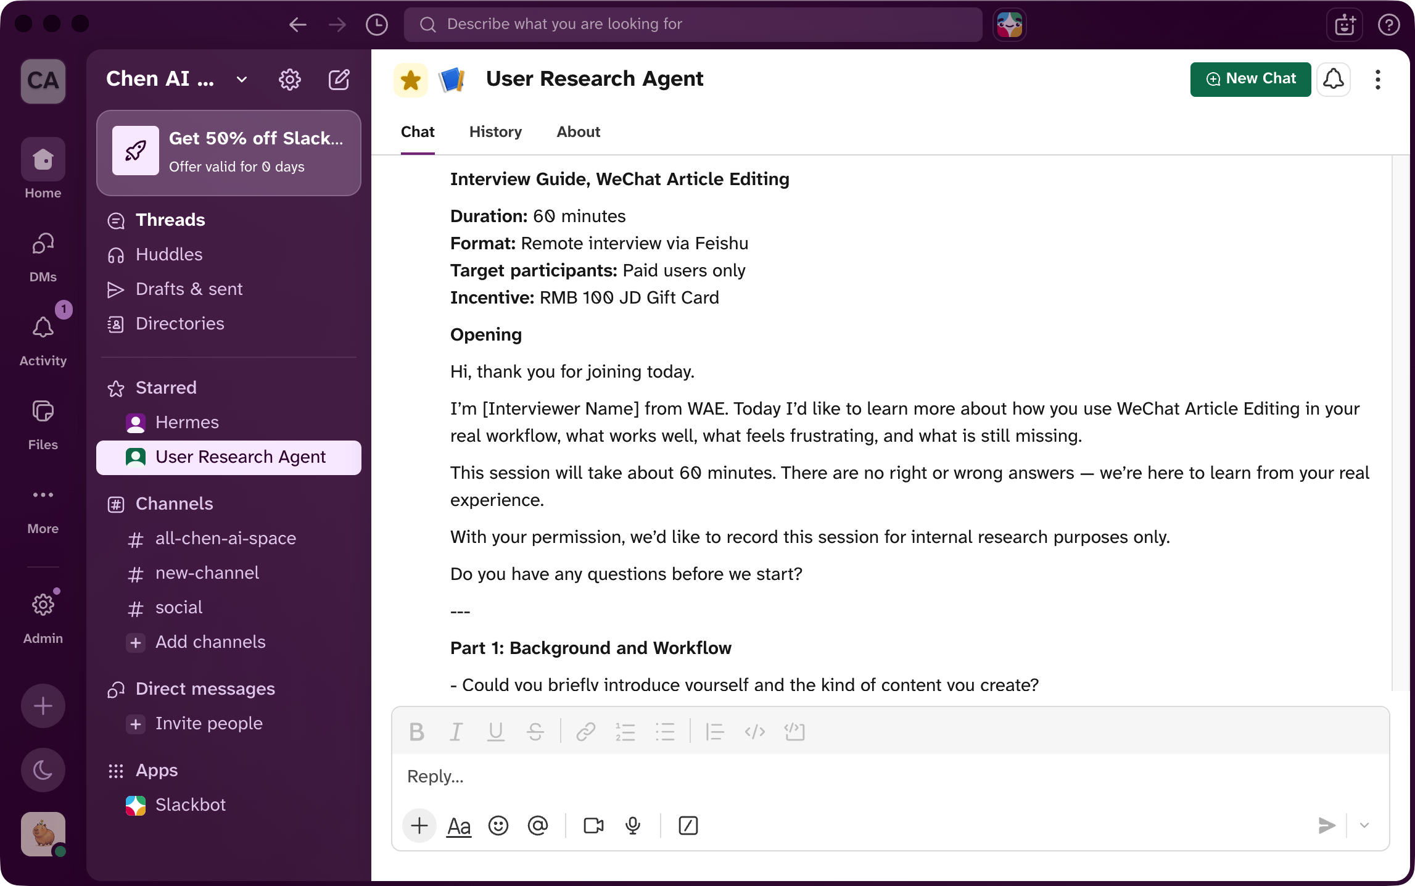Click the Reply message field
Viewport: 1415px width, 886px height.
[x=891, y=777]
